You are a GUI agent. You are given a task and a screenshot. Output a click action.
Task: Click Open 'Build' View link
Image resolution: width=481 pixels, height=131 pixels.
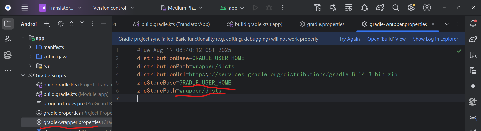(x=386, y=39)
